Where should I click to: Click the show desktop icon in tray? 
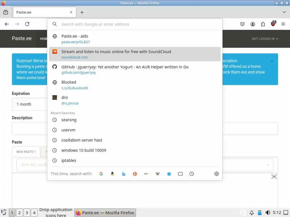pyautogui.click(x=286, y=213)
